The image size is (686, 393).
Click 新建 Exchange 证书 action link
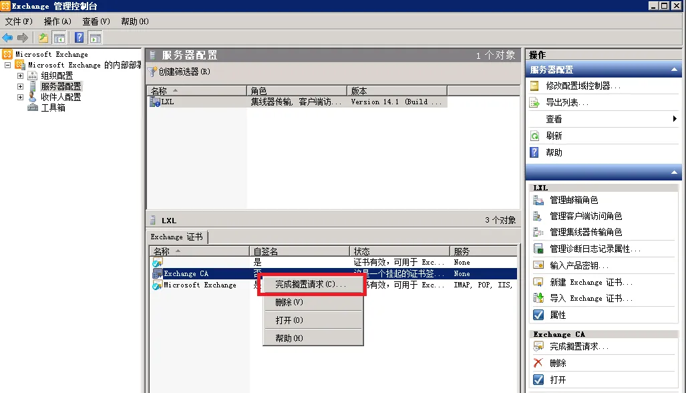(590, 282)
